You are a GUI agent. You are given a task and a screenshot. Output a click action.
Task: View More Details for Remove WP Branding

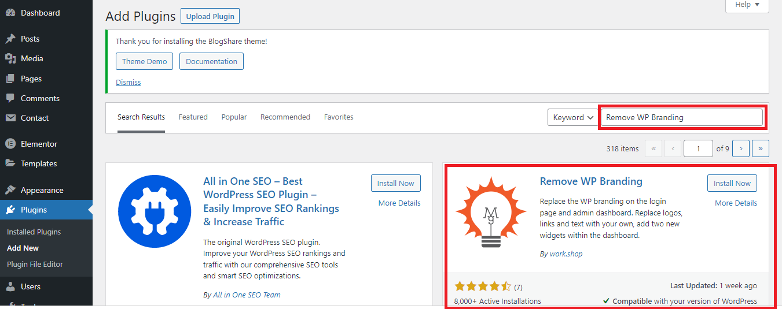736,203
